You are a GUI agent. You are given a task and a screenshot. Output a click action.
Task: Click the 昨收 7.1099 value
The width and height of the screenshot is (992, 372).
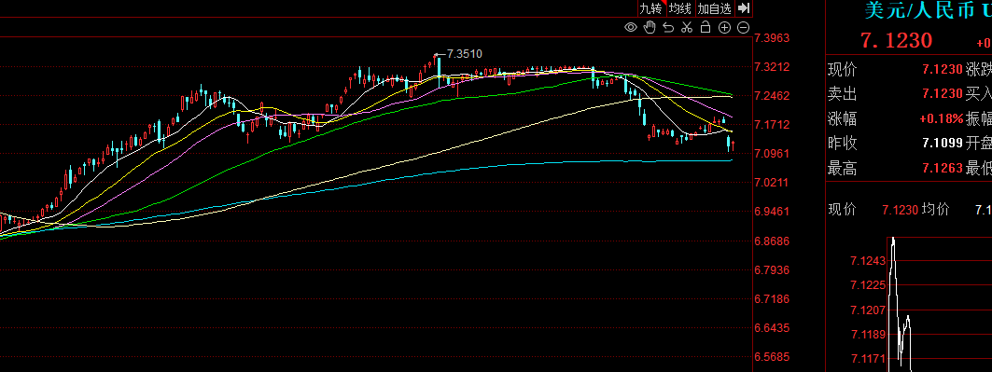(943, 143)
